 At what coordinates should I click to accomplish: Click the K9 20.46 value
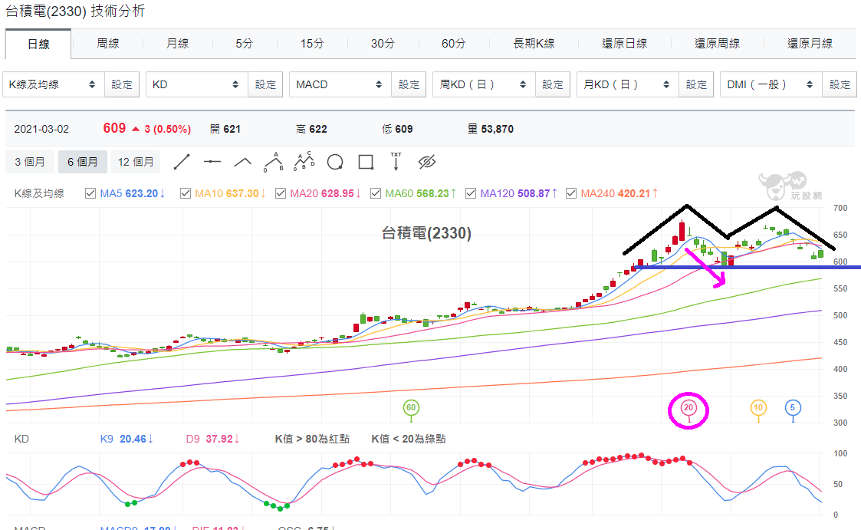point(127,439)
